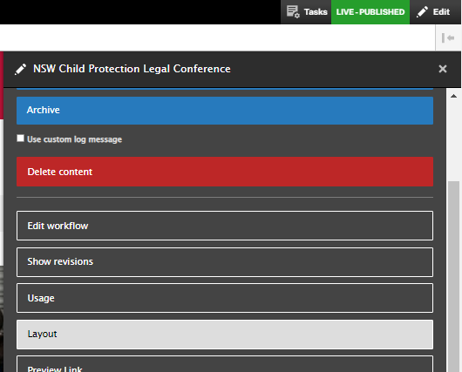
Task: Click the Edit pencil icon in top bar
Action: 422,12
